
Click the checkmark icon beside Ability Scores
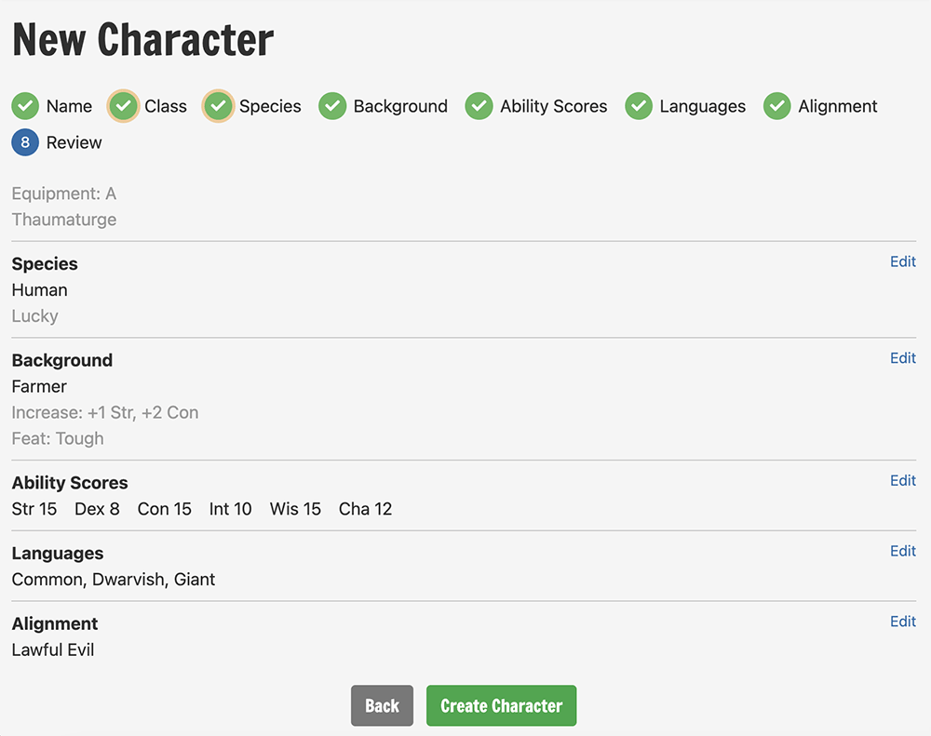(x=479, y=106)
